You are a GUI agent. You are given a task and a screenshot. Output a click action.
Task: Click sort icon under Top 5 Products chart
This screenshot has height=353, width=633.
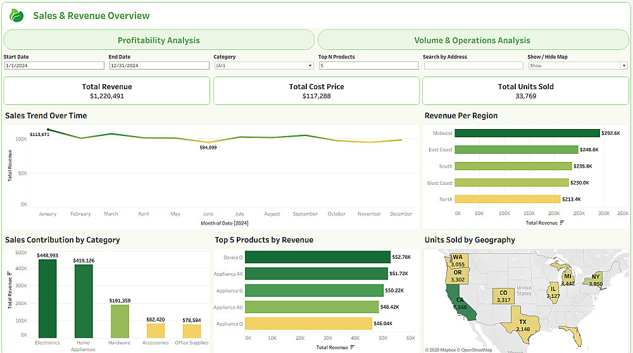353,347
